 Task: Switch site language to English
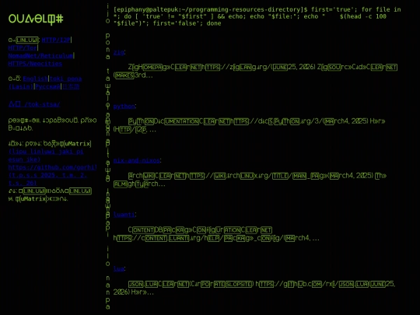[x=35, y=79]
